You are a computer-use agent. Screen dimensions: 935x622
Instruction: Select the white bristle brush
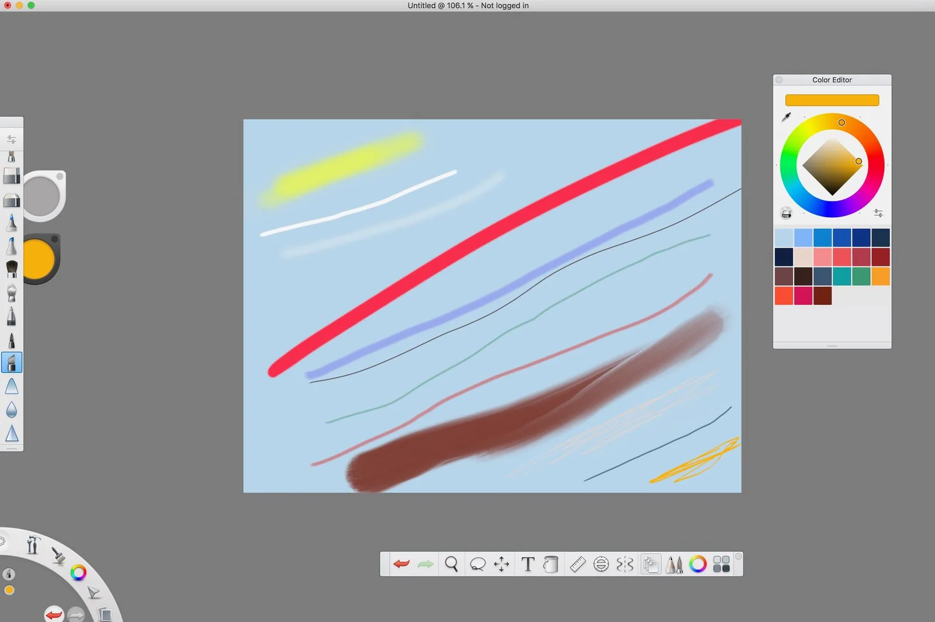12,293
